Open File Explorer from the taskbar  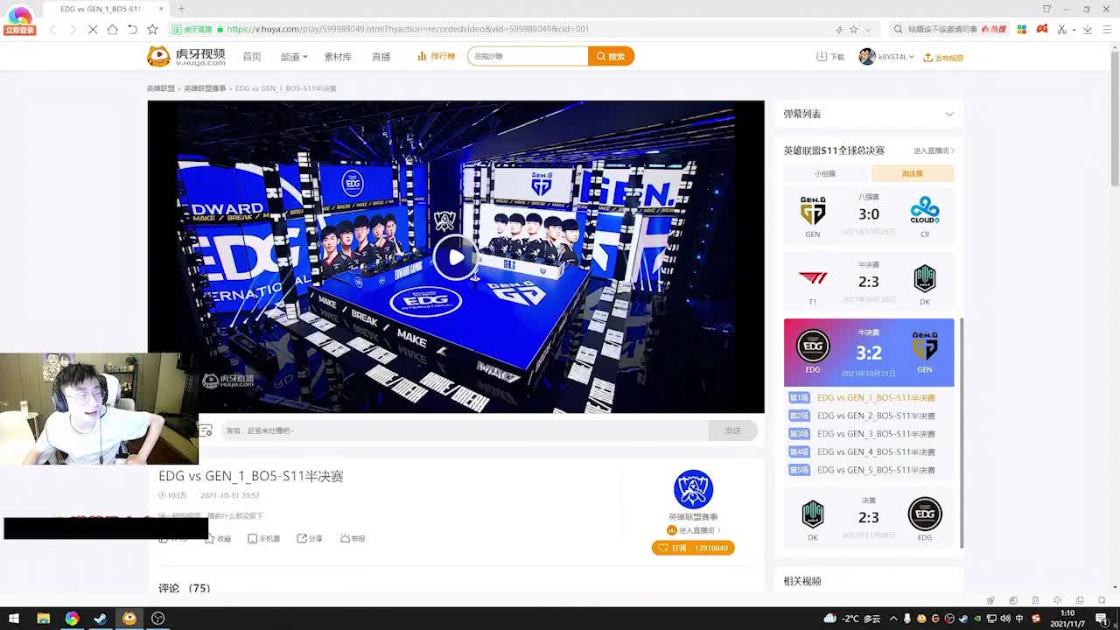pos(43,618)
